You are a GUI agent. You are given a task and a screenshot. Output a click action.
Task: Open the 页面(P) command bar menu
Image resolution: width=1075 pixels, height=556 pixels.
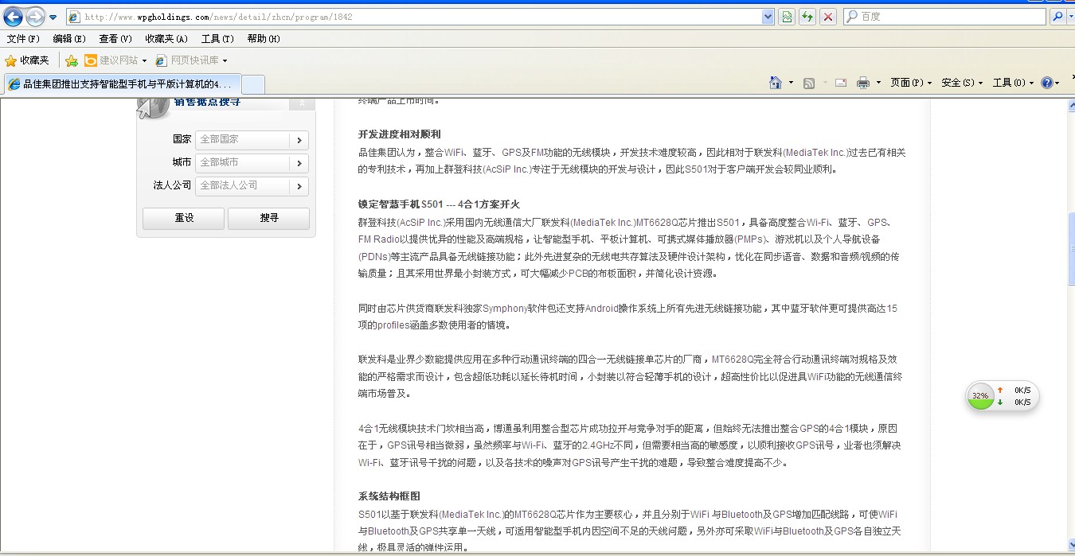click(911, 83)
